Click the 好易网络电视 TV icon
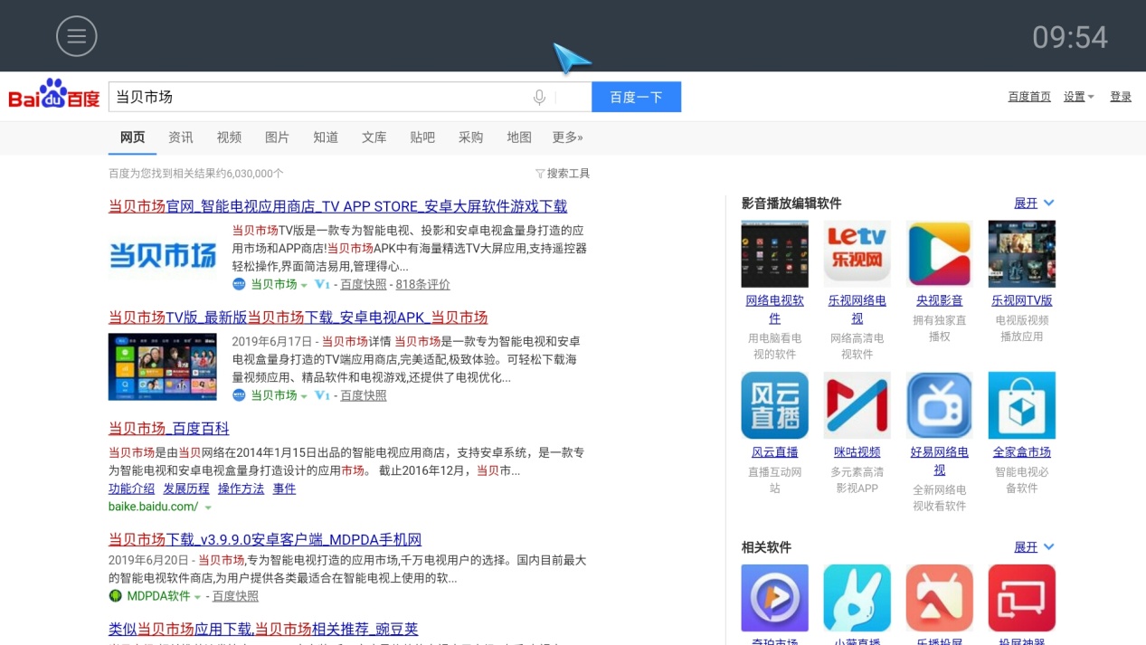The width and height of the screenshot is (1146, 645). (938, 404)
